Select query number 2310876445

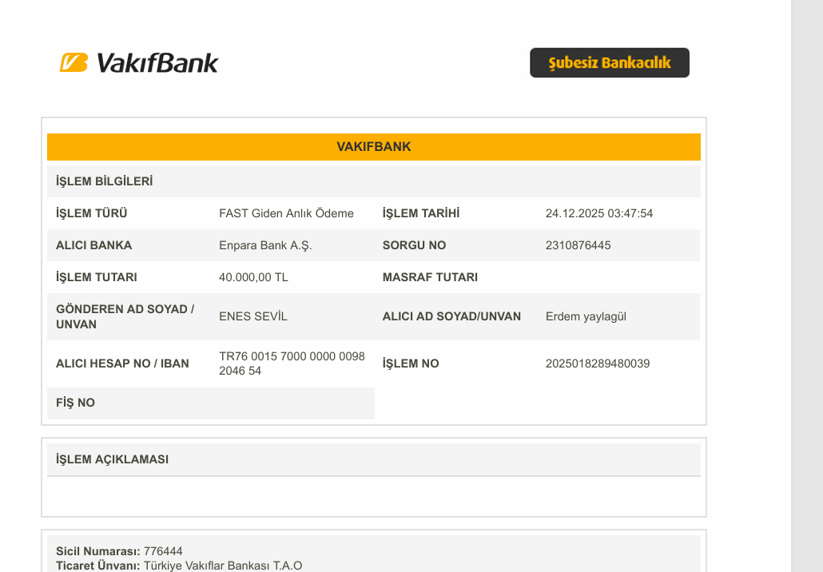coord(578,245)
